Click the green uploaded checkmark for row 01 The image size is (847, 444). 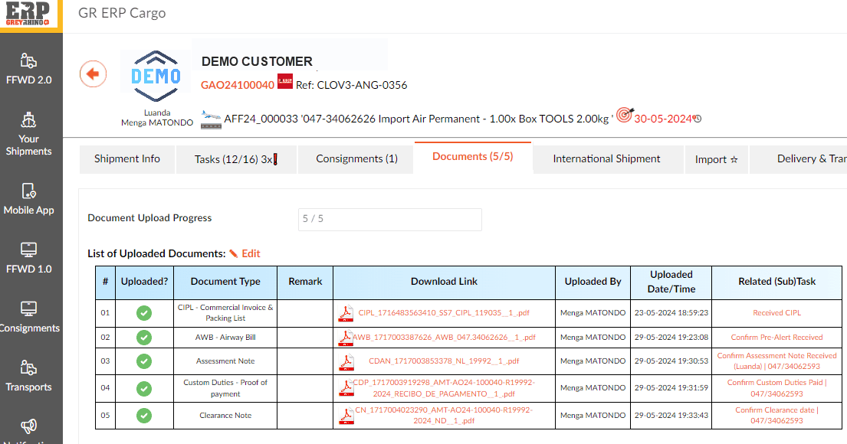point(144,313)
